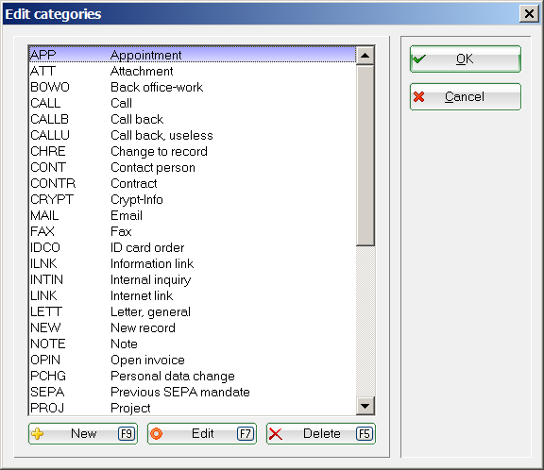Click the F5 shortcut badge
Image resolution: width=544 pixels, height=470 pixels.
(365, 433)
